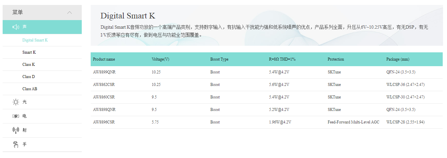The height and width of the screenshot is (158, 447).
Task: Open AW8862CSR product row
Action: click(x=104, y=85)
